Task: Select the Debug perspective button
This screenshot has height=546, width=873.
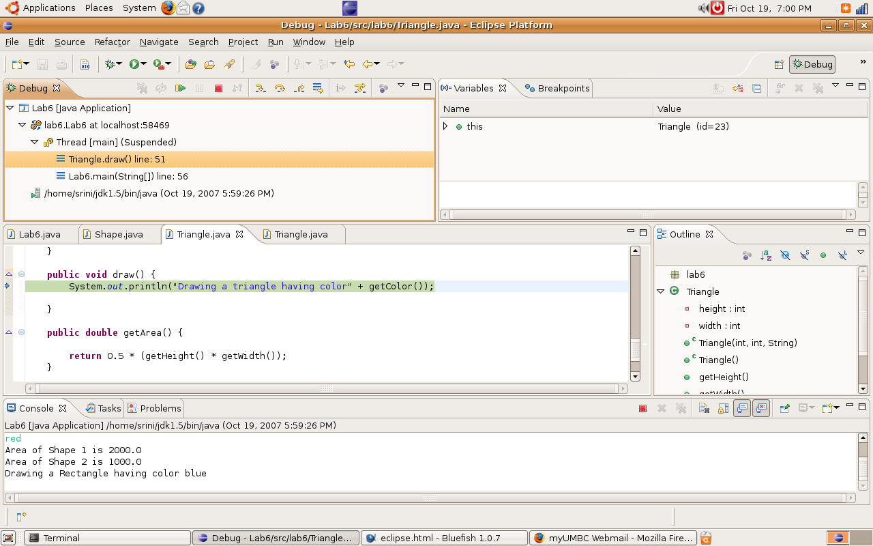Action: [812, 64]
